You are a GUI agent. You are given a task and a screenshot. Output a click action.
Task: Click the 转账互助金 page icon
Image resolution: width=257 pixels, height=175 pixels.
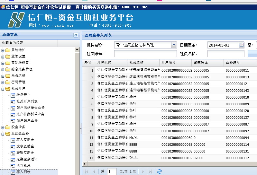click(x=13, y=153)
